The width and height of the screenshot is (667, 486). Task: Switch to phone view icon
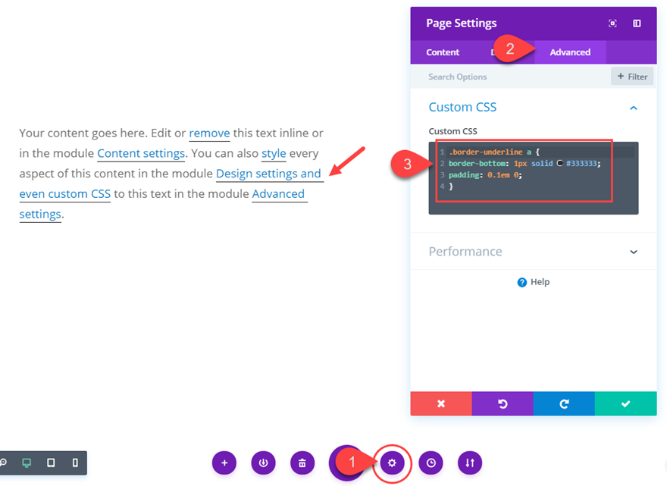[75, 462]
